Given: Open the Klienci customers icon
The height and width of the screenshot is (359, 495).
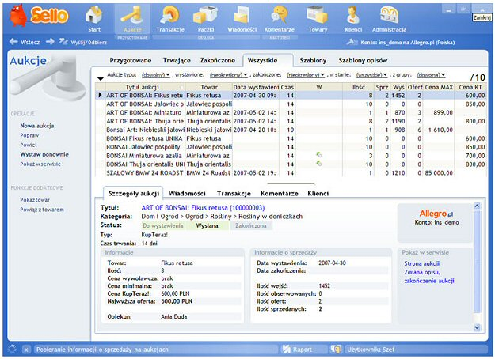Looking at the screenshot, I should 353,17.
